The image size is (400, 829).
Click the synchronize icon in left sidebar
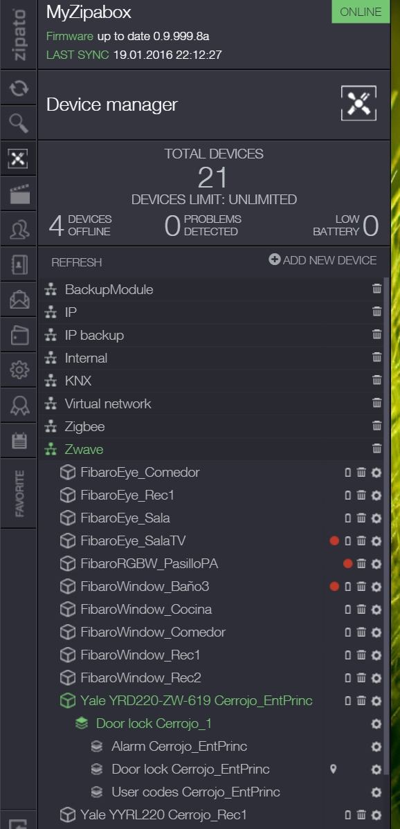coord(19,87)
